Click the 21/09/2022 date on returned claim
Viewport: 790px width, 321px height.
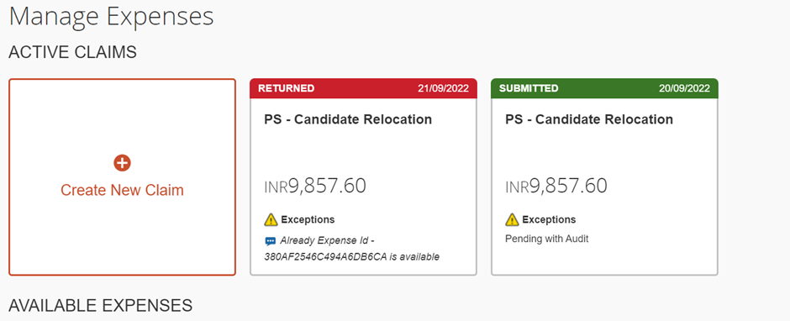(444, 89)
